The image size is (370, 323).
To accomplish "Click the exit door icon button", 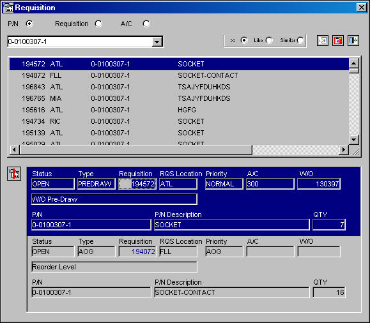I will [x=353, y=41].
